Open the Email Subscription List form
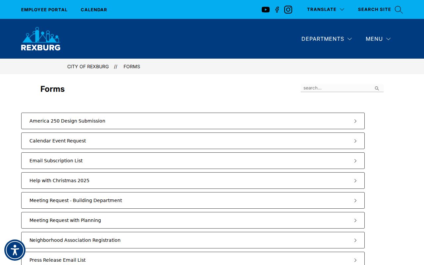This screenshot has height=265, width=424. 193,161
